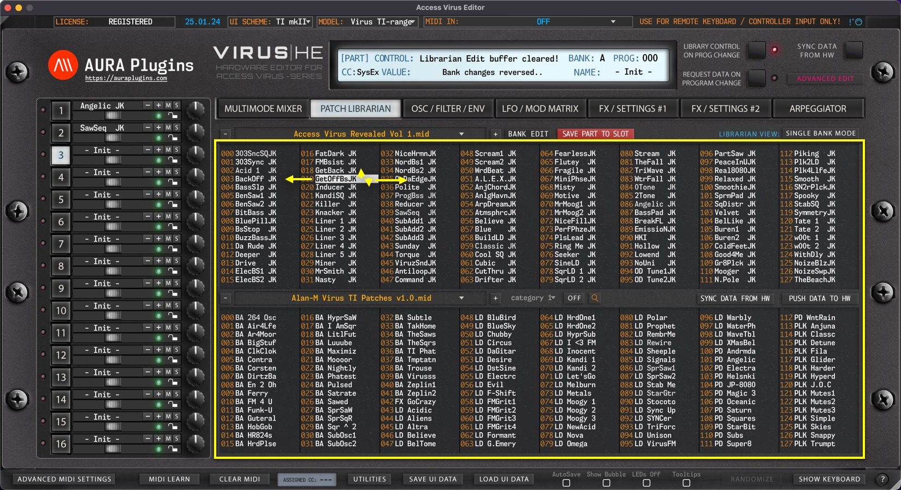Toggle the lock icon on part 3
This screenshot has height=490, width=901.
coord(173,160)
